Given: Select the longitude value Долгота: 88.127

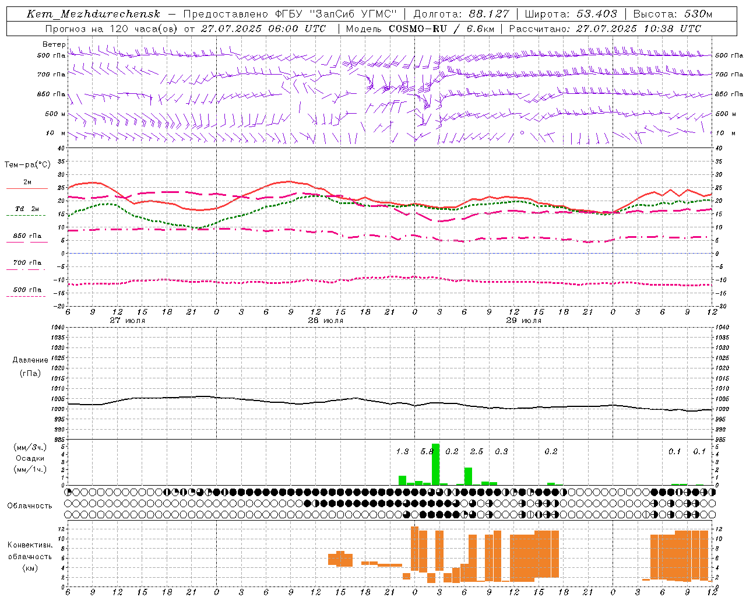Looking at the screenshot, I should 461,14.
